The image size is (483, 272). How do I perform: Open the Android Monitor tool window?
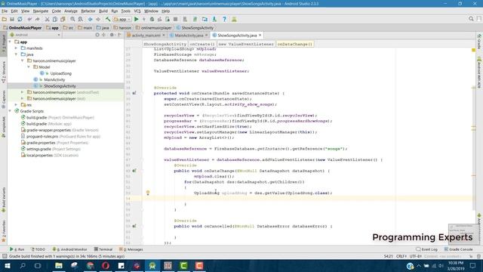coord(70,249)
